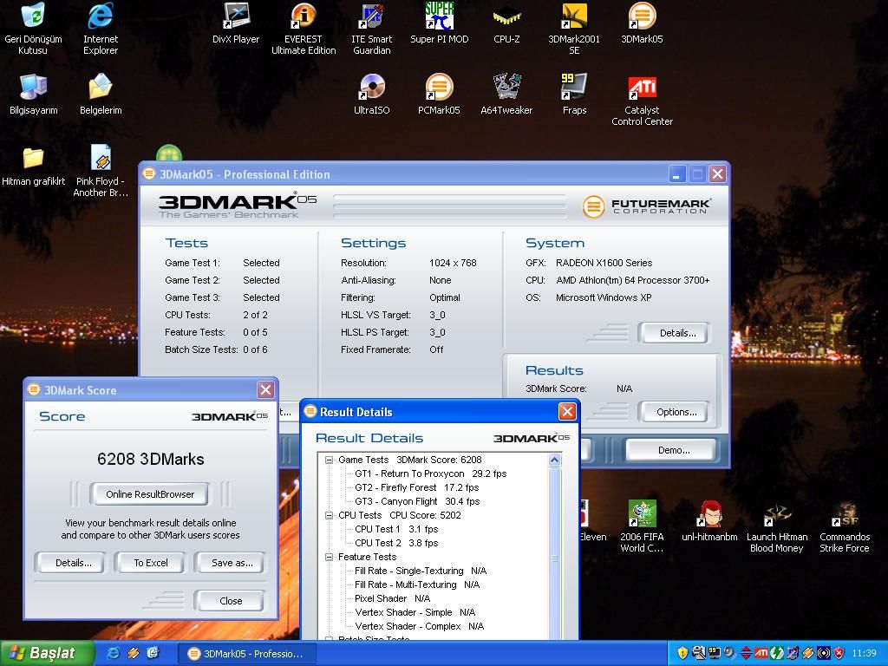
Task: Export the score with the To Excel button
Action: (151, 562)
